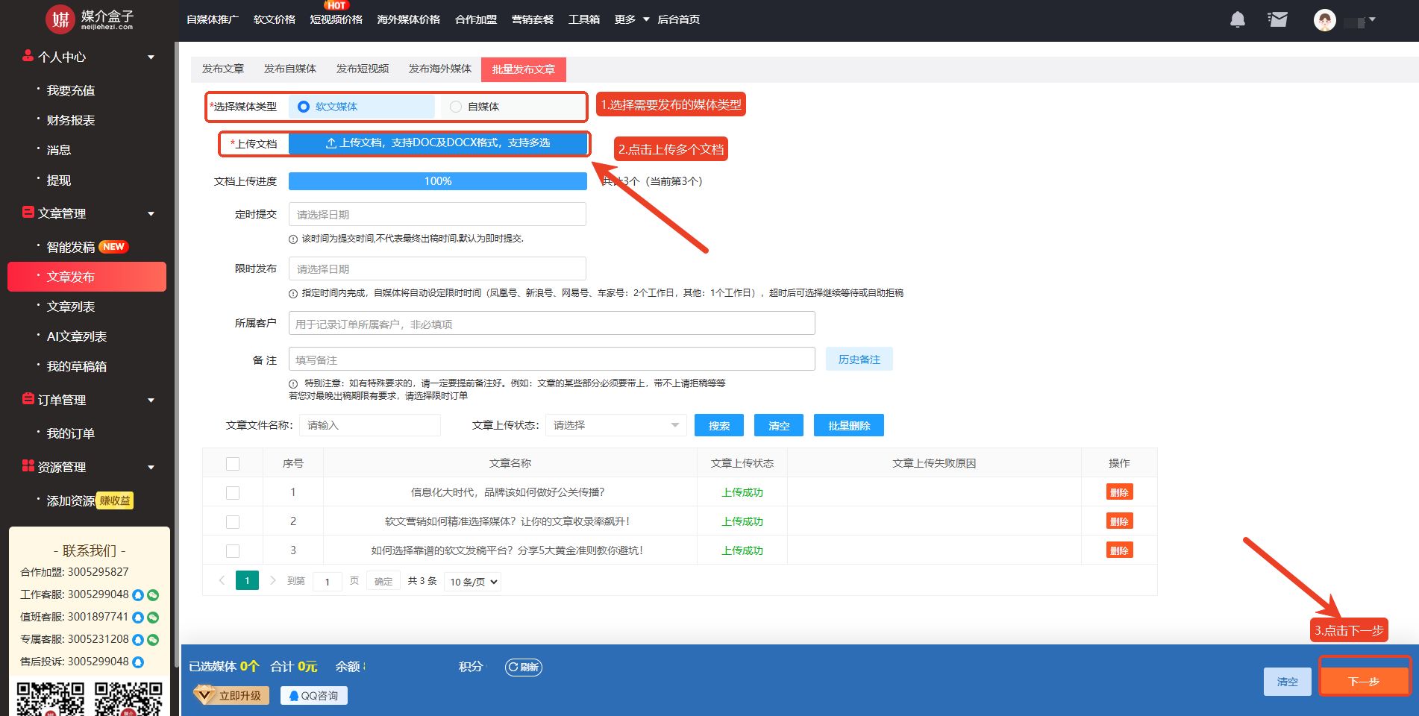
Task: Click the notification bell icon
Action: tap(1237, 19)
